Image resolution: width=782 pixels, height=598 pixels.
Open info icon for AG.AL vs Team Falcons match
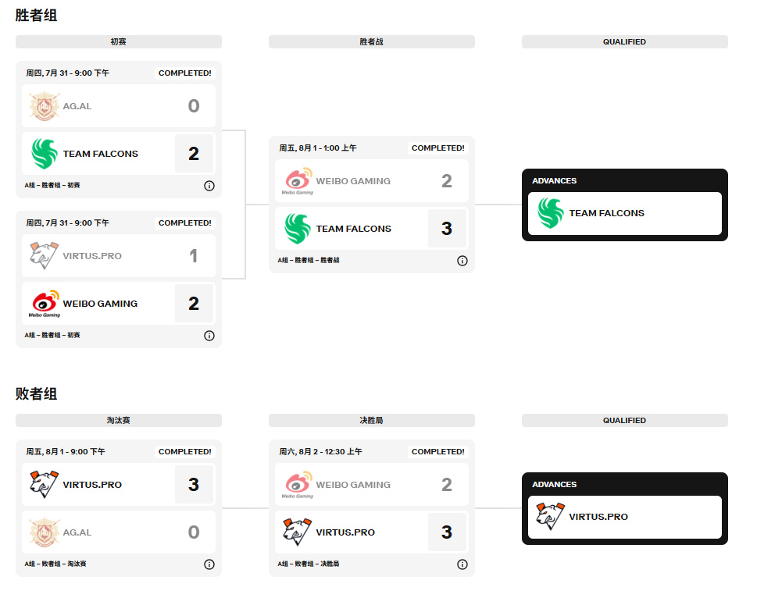[209, 186]
